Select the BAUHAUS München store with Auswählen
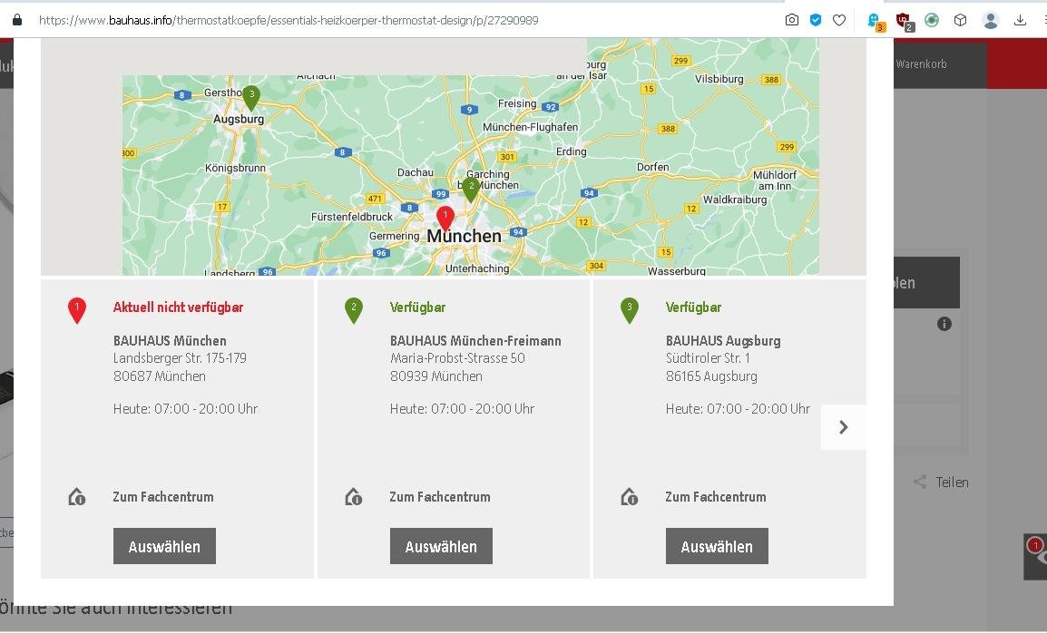1047x634 pixels. [x=164, y=546]
